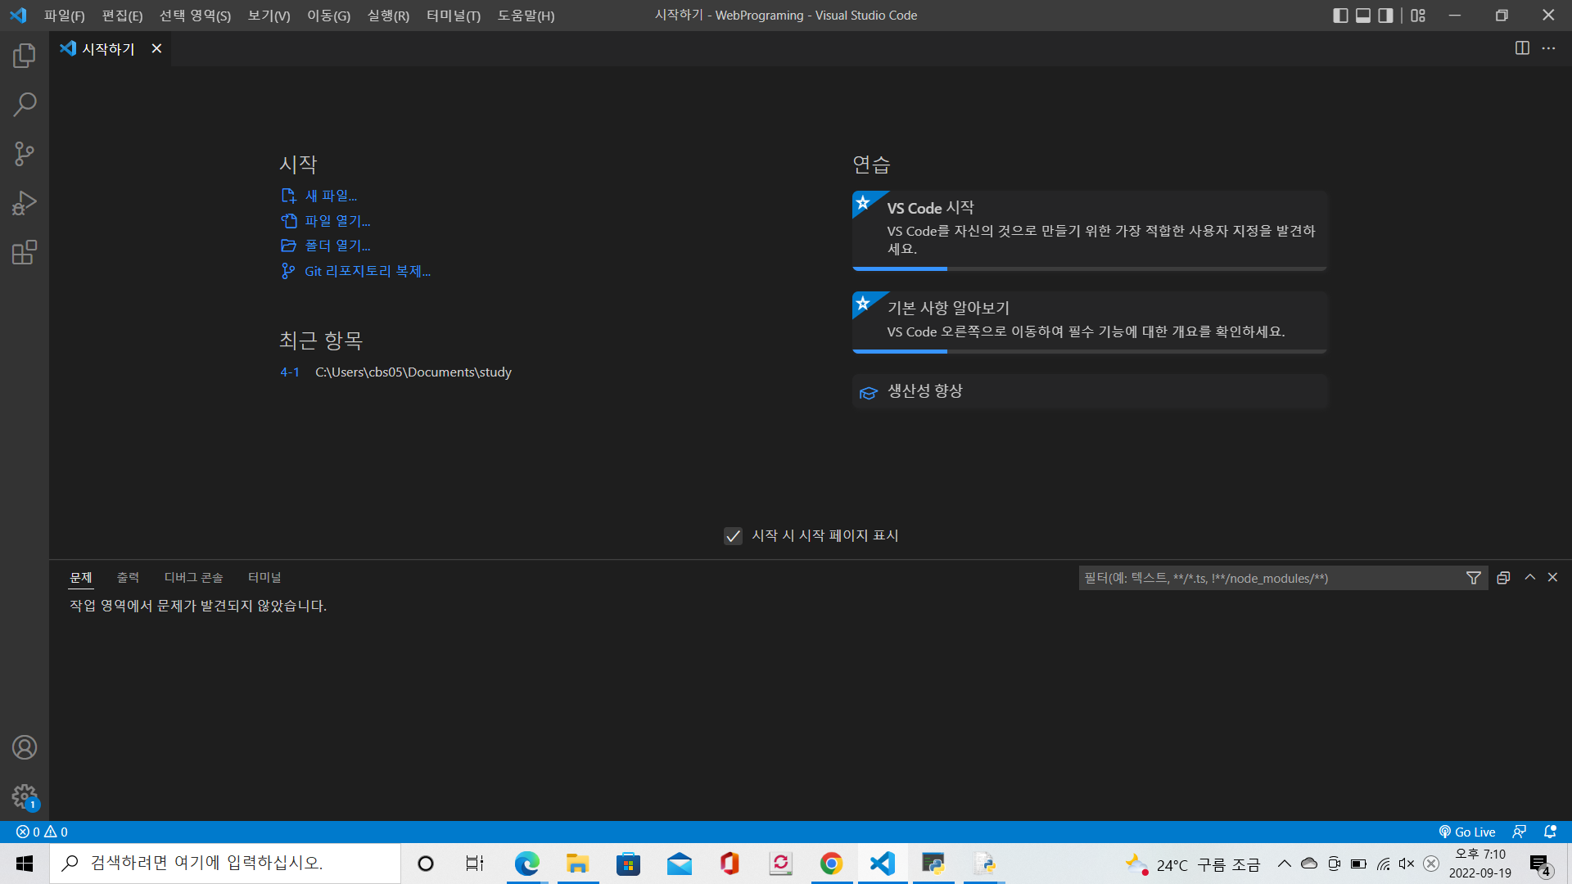Screen dimensions: 1572x884
Task: Open the Explorer view in activity bar
Action: tap(25, 56)
